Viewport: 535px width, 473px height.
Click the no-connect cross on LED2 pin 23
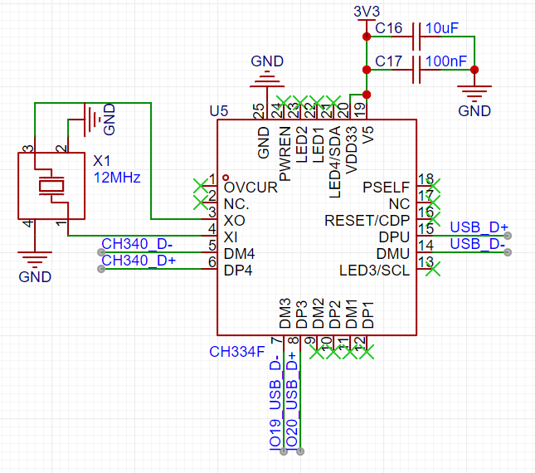coord(300,103)
